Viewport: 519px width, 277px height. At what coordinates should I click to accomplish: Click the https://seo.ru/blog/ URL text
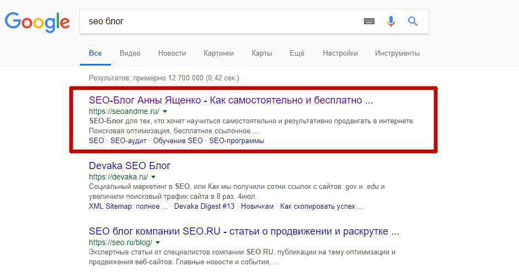(x=120, y=242)
